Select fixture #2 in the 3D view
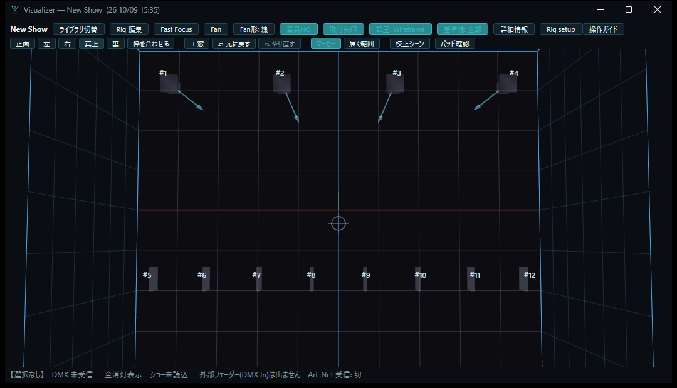677x388 pixels. point(282,84)
